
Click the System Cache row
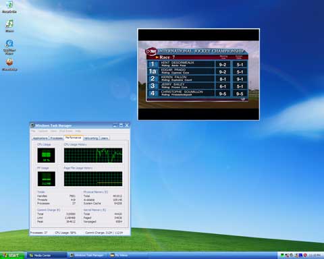click(103, 203)
